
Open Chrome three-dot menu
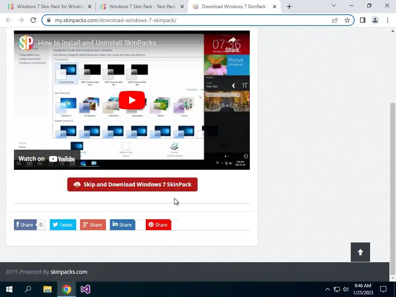point(387,20)
